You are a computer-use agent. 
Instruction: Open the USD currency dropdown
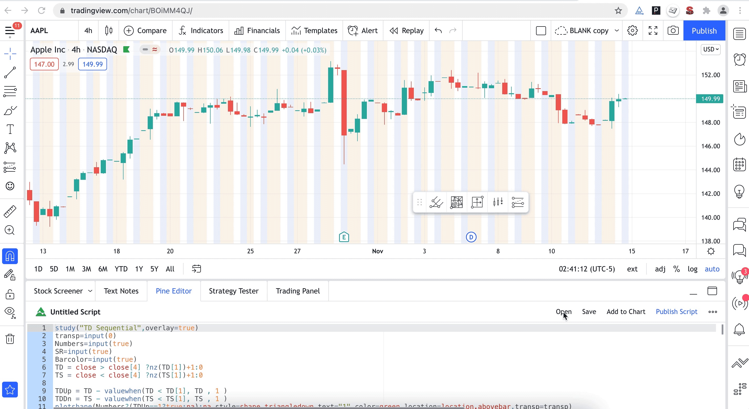coord(710,49)
